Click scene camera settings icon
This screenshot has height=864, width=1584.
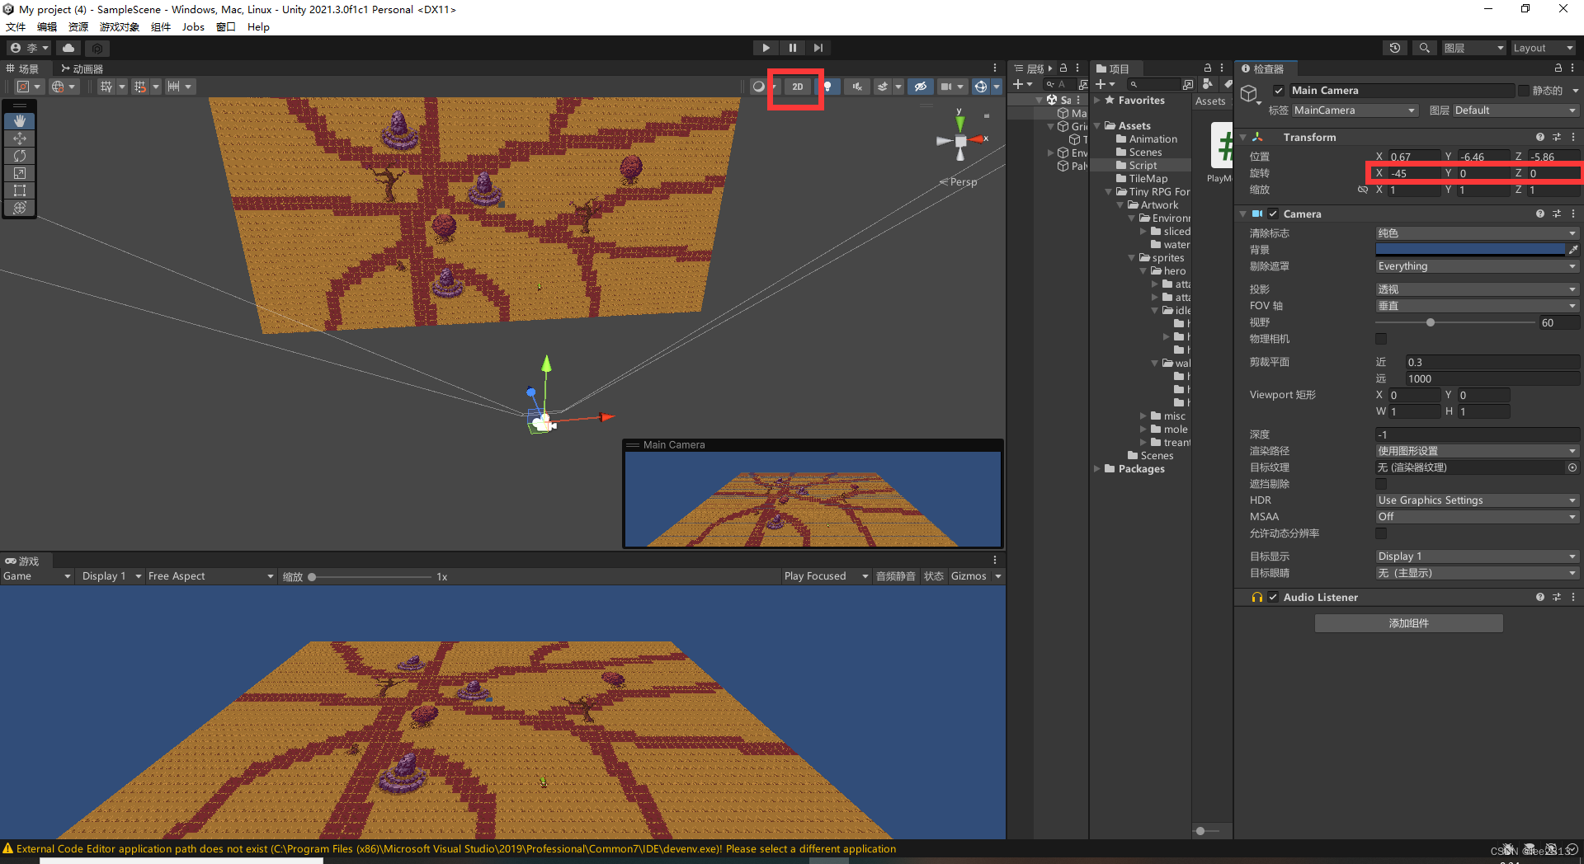coord(946,87)
